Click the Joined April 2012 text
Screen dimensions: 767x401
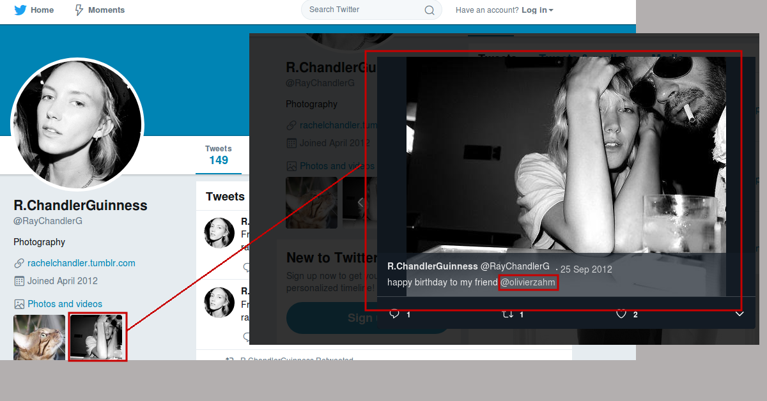click(x=63, y=281)
